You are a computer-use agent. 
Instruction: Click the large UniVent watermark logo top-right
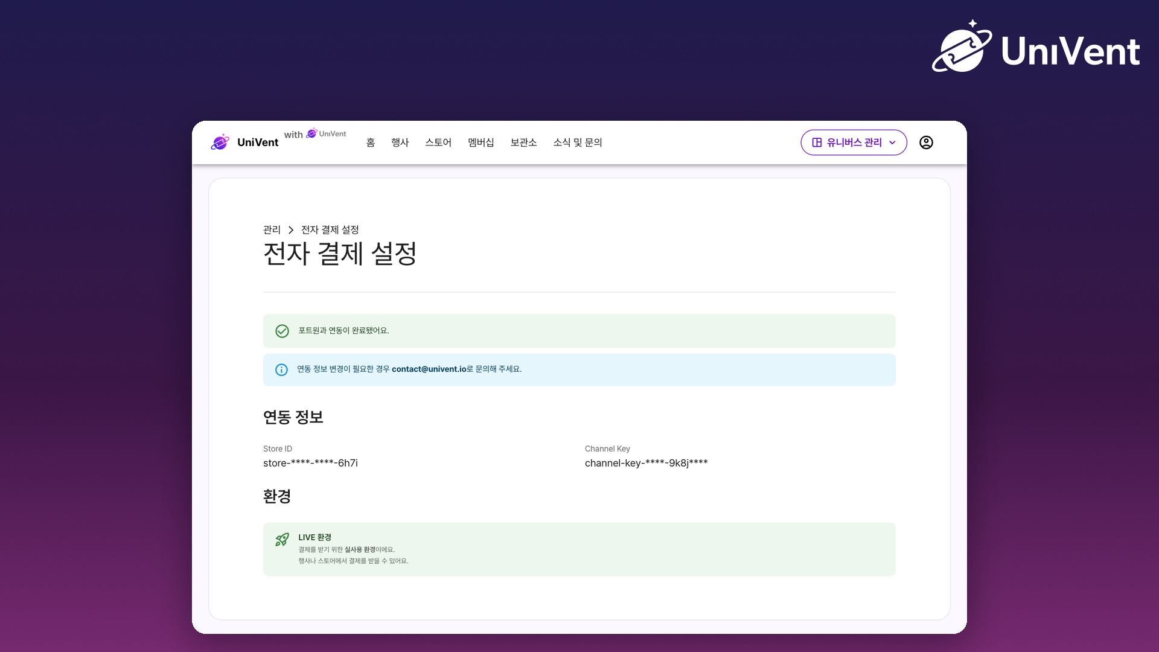tap(1036, 47)
